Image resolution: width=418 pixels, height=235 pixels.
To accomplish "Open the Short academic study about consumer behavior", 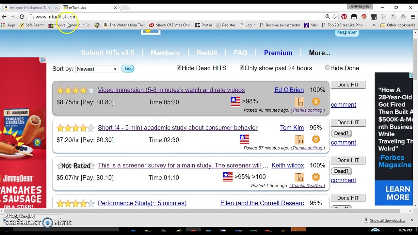I will point(178,128).
